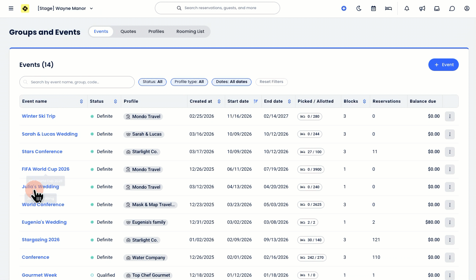Switch to the Rooming List tab
This screenshot has height=280, width=476.
[x=190, y=31]
